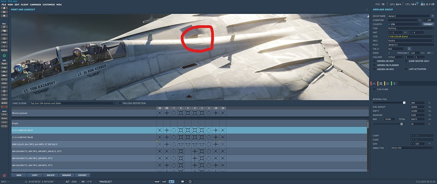The image size is (437, 184).
Task: Open the Ammo Type dropdown 20mm HEI
Action: (412, 148)
